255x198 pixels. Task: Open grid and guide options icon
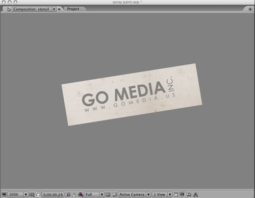[x=32, y=194]
